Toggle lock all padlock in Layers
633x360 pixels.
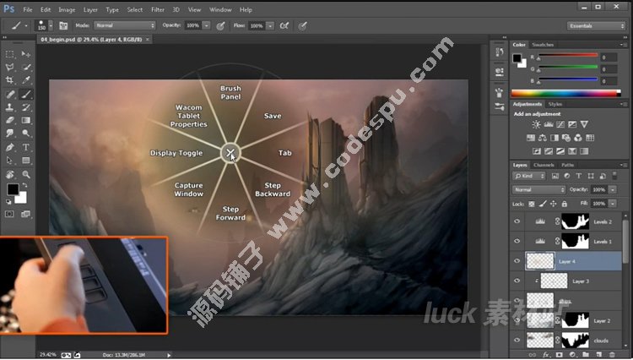(565, 204)
